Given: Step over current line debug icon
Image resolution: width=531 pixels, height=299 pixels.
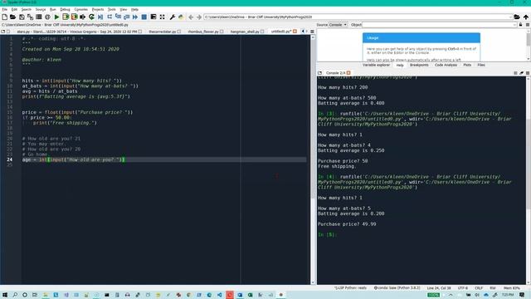Looking at the screenshot, I should click(x=110, y=17).
